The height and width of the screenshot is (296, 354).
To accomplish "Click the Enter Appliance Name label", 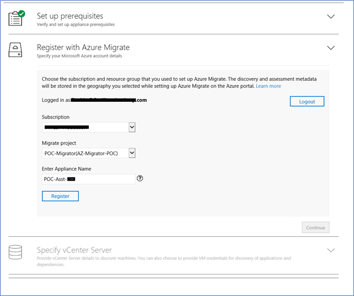I will (67, 169).
